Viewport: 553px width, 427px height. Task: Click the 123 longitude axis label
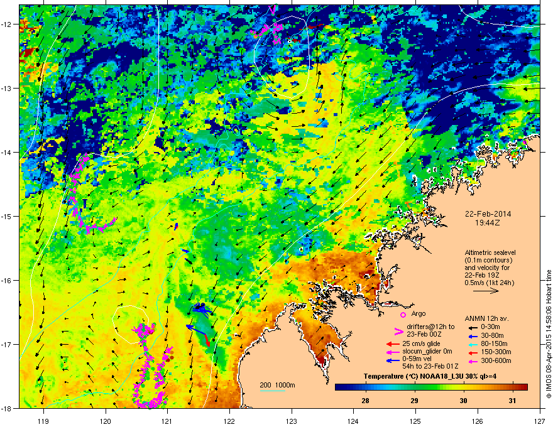[292, 421]
